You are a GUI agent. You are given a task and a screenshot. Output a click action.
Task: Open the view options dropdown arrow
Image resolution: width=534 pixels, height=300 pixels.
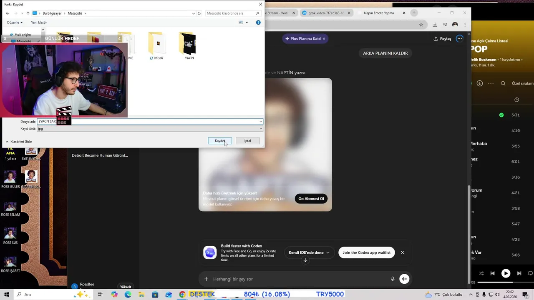click(247, 22)
